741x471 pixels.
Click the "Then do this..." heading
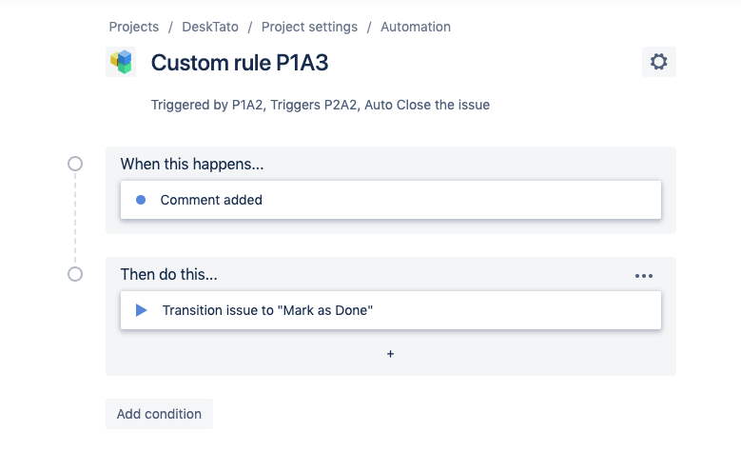(x=169, y=275)
